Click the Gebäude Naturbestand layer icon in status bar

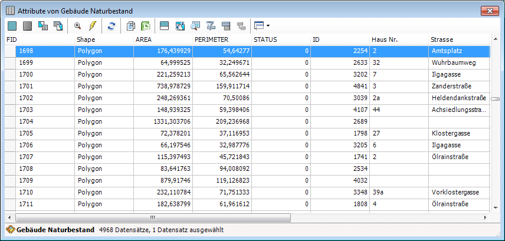10,229
